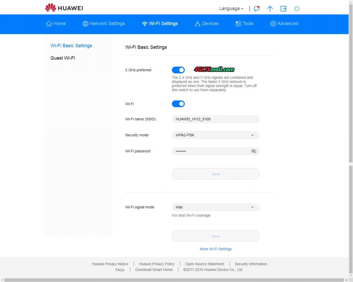
Task: Turn off the 5 GHz preferred switch
Action: (178, 70)
